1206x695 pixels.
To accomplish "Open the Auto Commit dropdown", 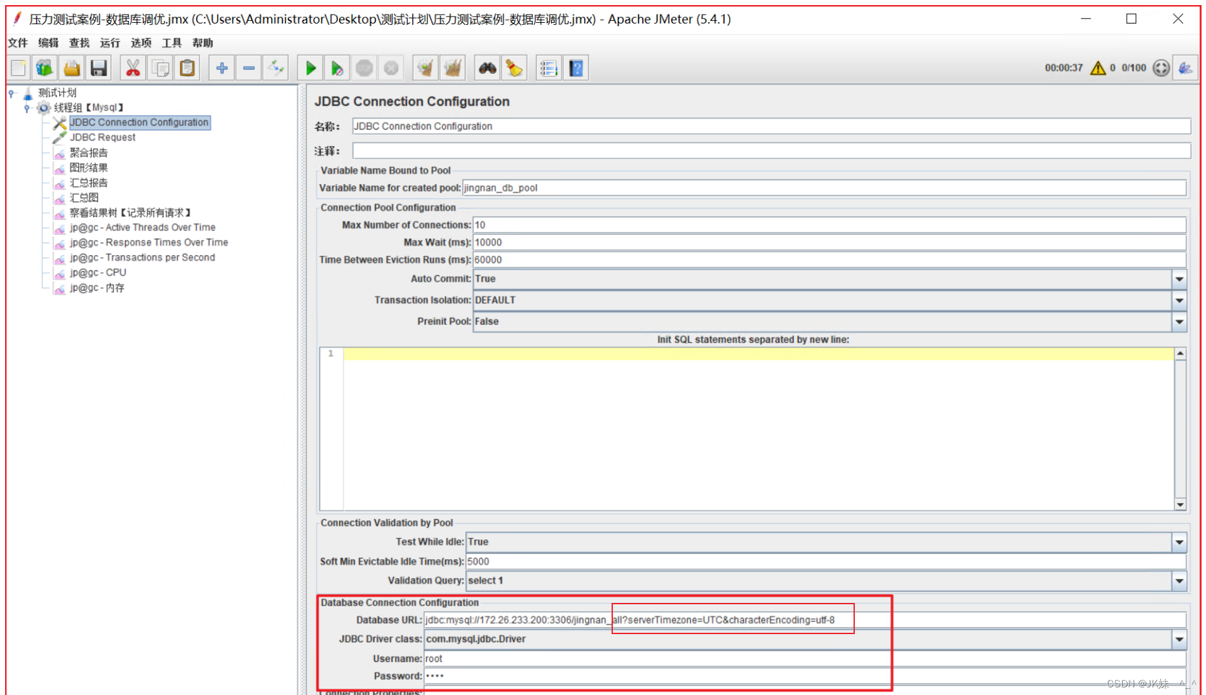I will click(x=1179, y=279).
